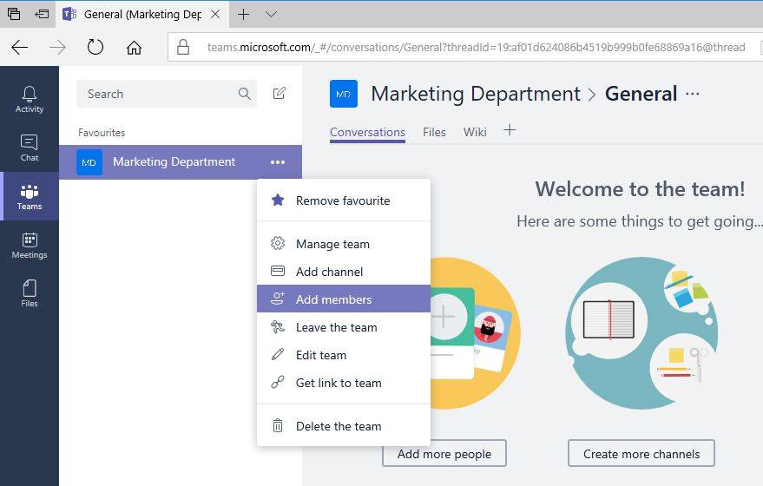Choose Manage team menu entry

[344, 244]
